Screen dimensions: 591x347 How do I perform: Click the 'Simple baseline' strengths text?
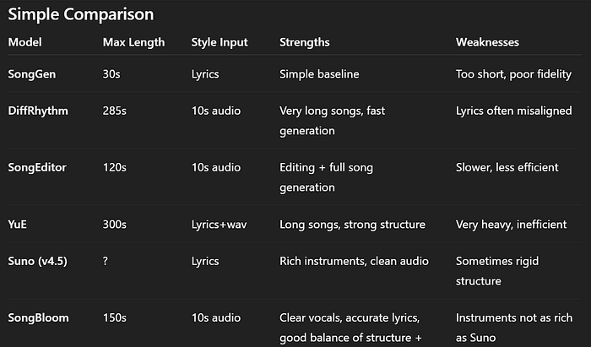tap(319, 74)
